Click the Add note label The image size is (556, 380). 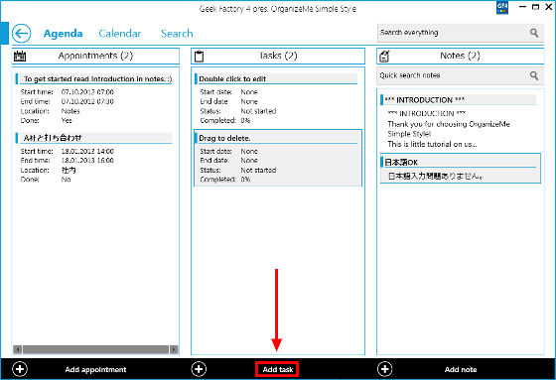point(461,369)
